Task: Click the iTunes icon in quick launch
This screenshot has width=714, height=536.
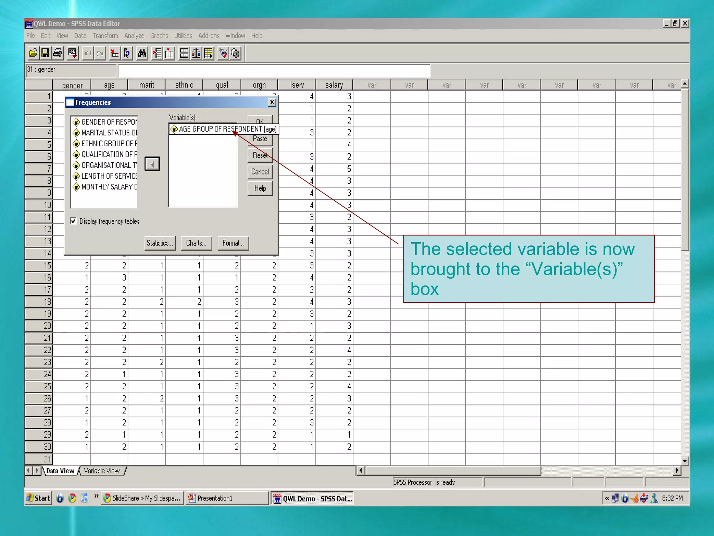Action: tap(84, 498)
